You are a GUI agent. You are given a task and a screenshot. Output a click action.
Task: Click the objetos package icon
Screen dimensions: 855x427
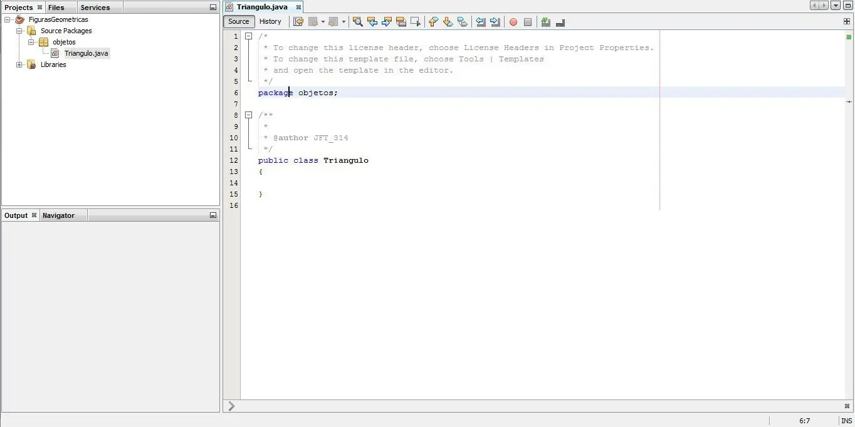tap(43, 42)
